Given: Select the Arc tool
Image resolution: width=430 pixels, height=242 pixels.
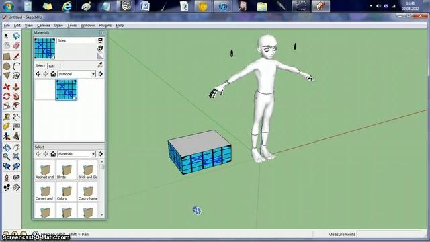Looking at the screenshot, I should (16, 66).
